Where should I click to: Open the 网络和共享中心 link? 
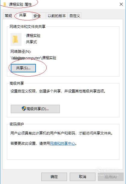tap(63, 143)
